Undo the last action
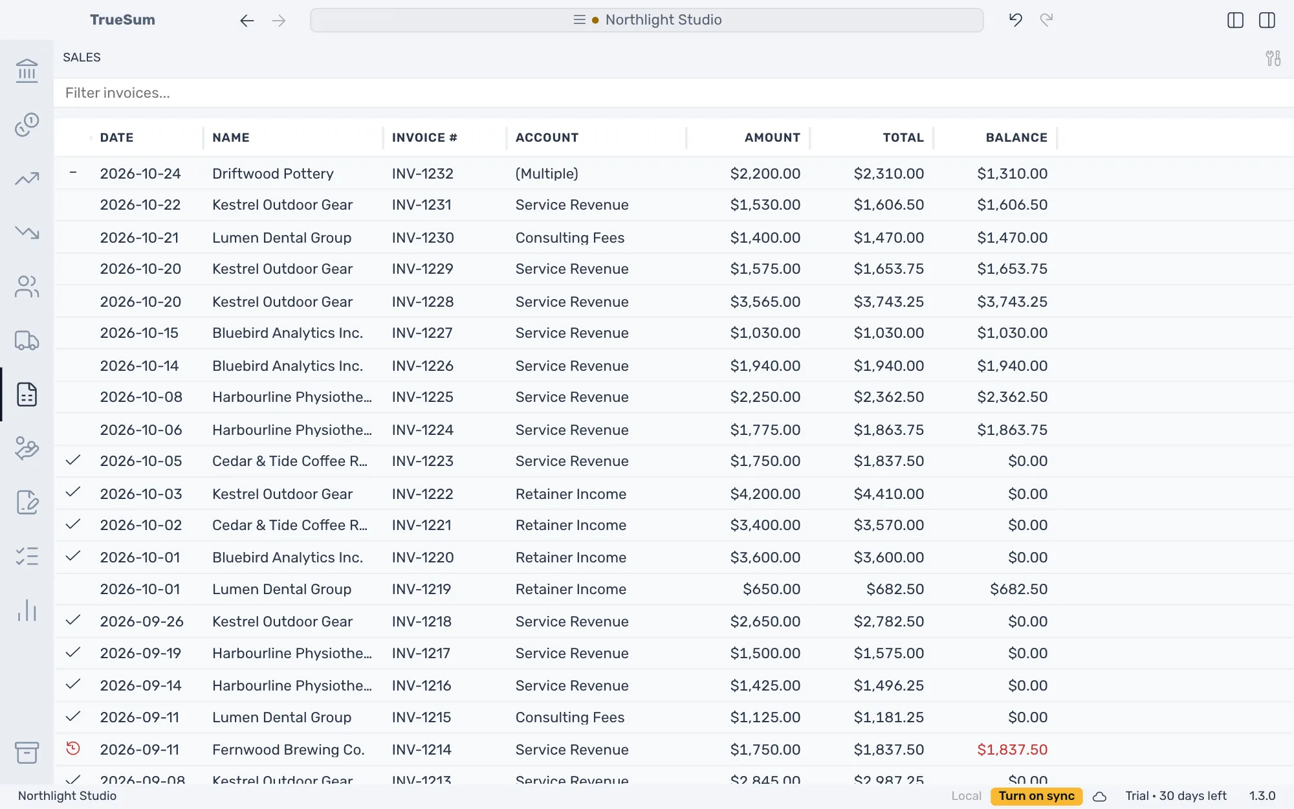1294x809 pixels. (x=1015, y=20)
